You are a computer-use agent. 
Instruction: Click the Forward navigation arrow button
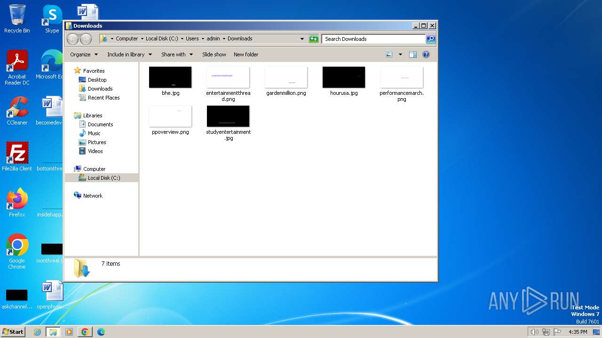coord(86,39)
